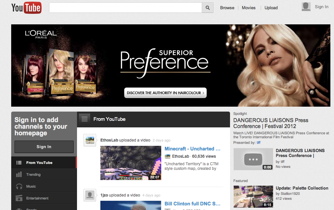Open the Bill Clinton video thumbnail
The width and height of the screenshot is (334, 210).
(x=131, y=205)
